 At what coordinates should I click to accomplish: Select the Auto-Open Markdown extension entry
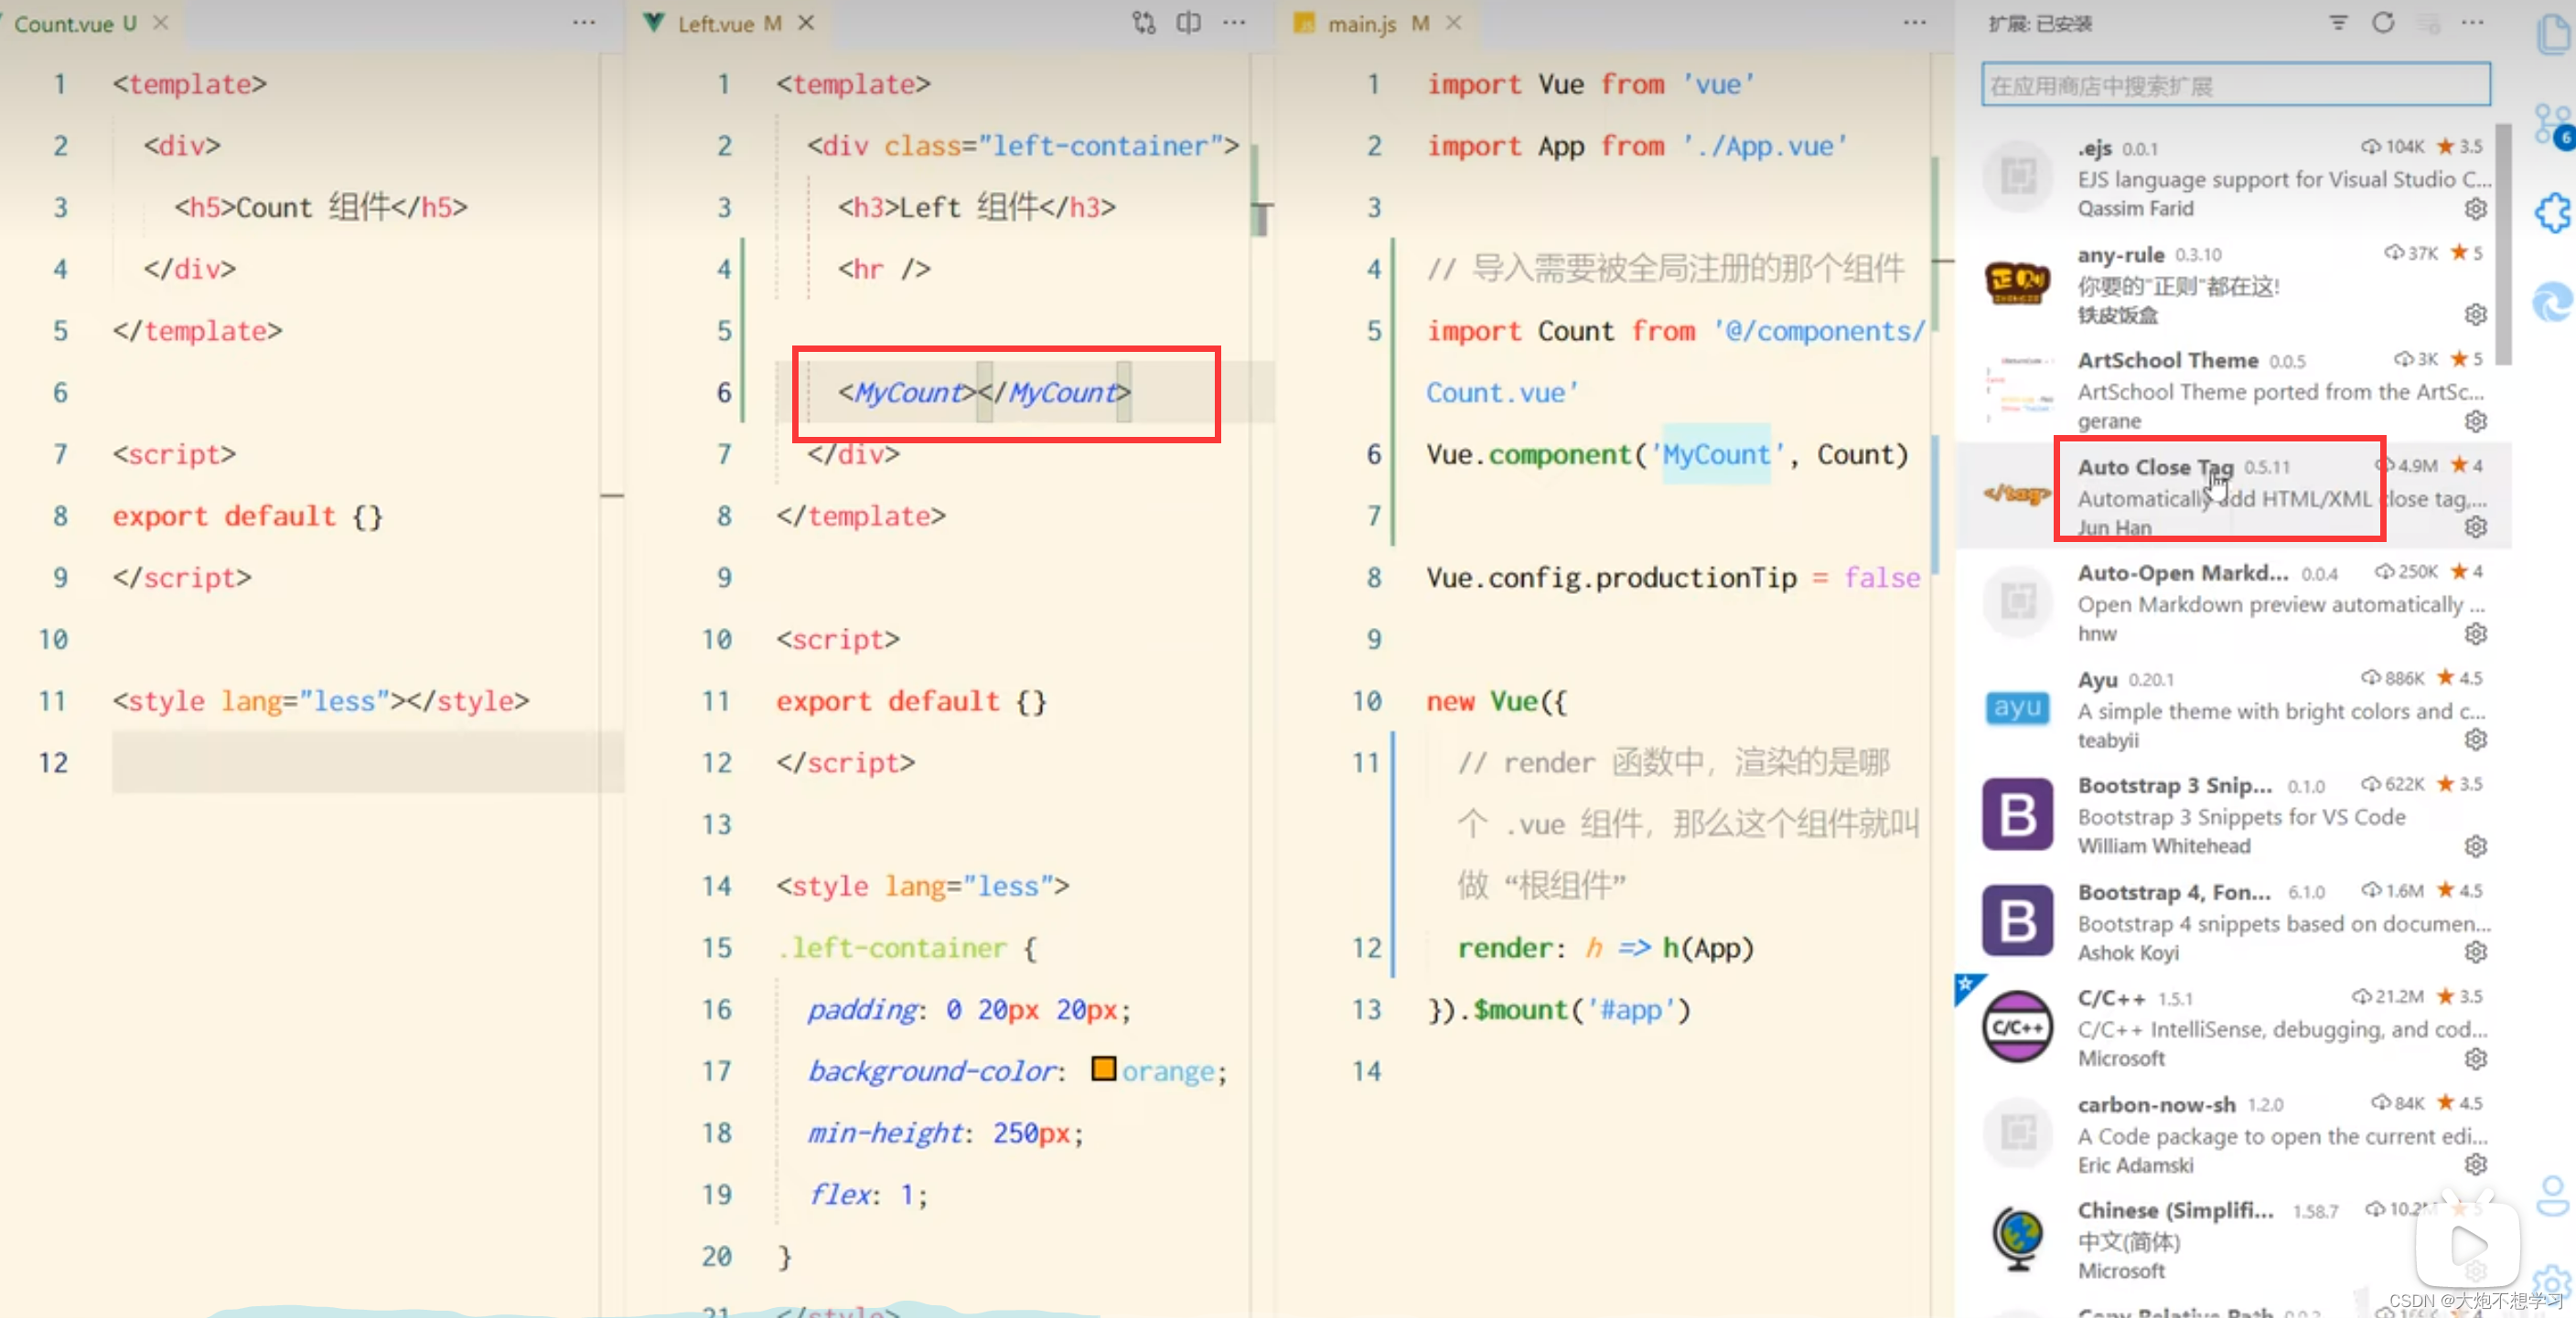click(x=2234, y=602)
